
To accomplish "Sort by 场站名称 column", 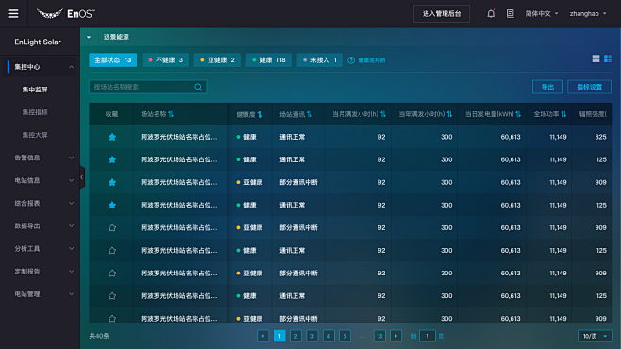I will click(171, 114).
